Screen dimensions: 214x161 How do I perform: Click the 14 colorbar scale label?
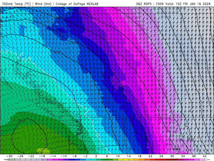click(129, 156)
